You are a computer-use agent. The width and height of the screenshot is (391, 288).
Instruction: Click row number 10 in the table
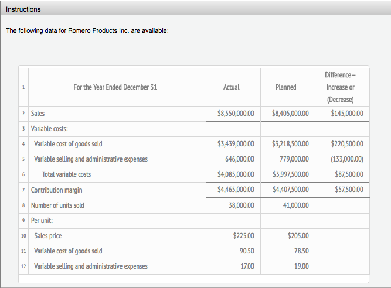click(x=23, y=236)
